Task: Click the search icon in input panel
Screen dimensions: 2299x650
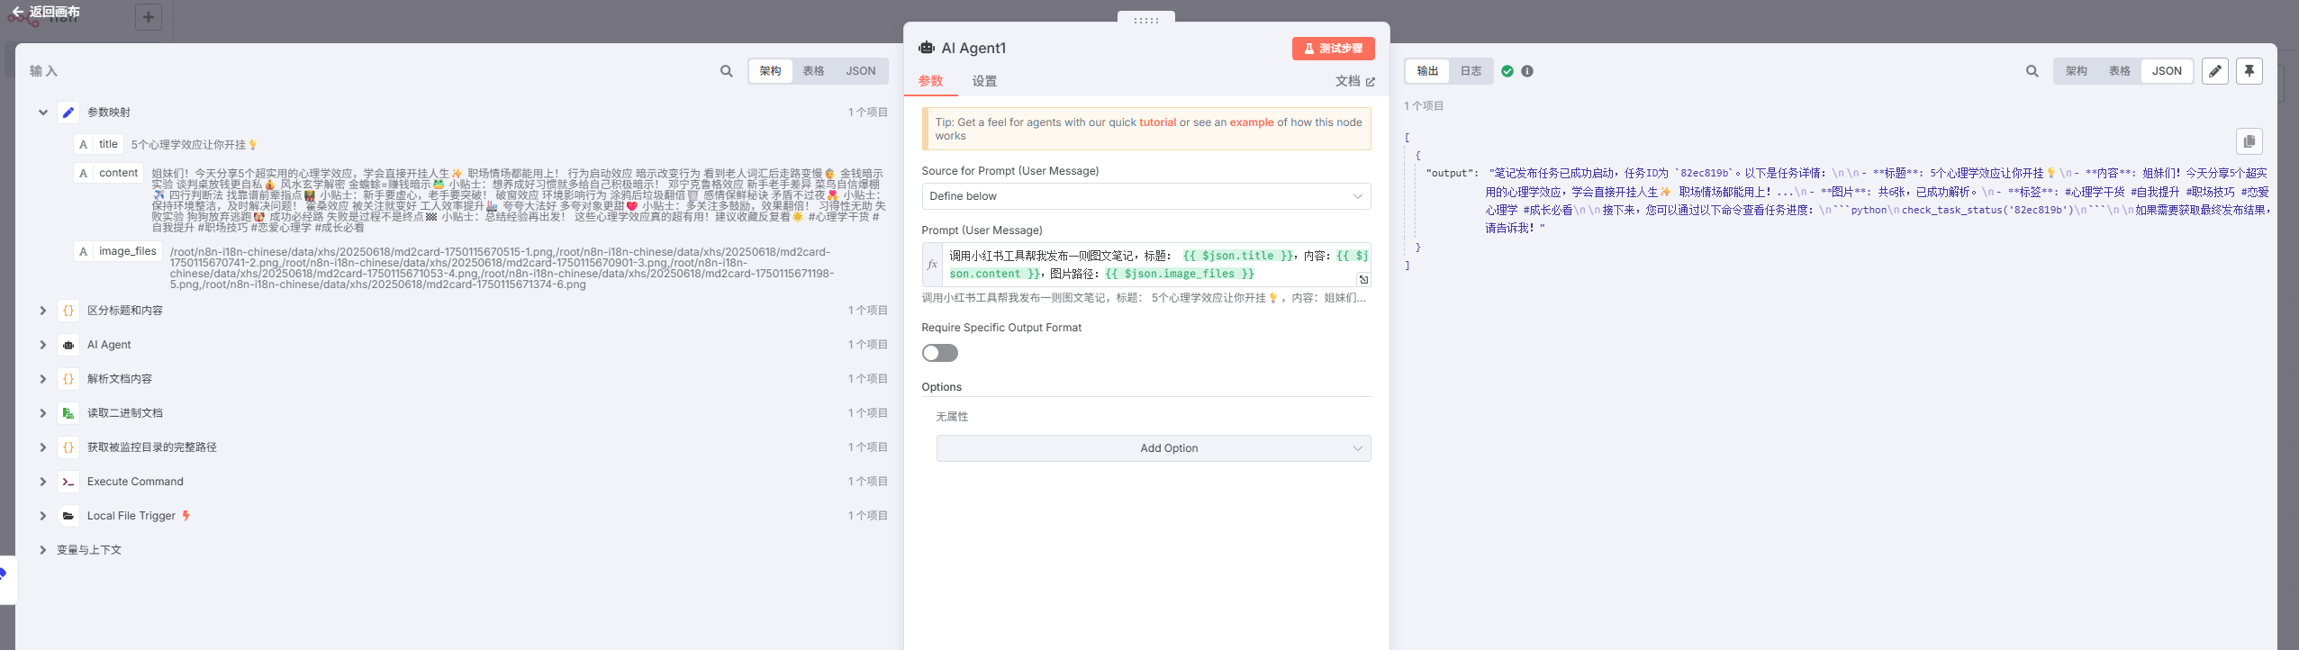Action: (x=727, y=71)
